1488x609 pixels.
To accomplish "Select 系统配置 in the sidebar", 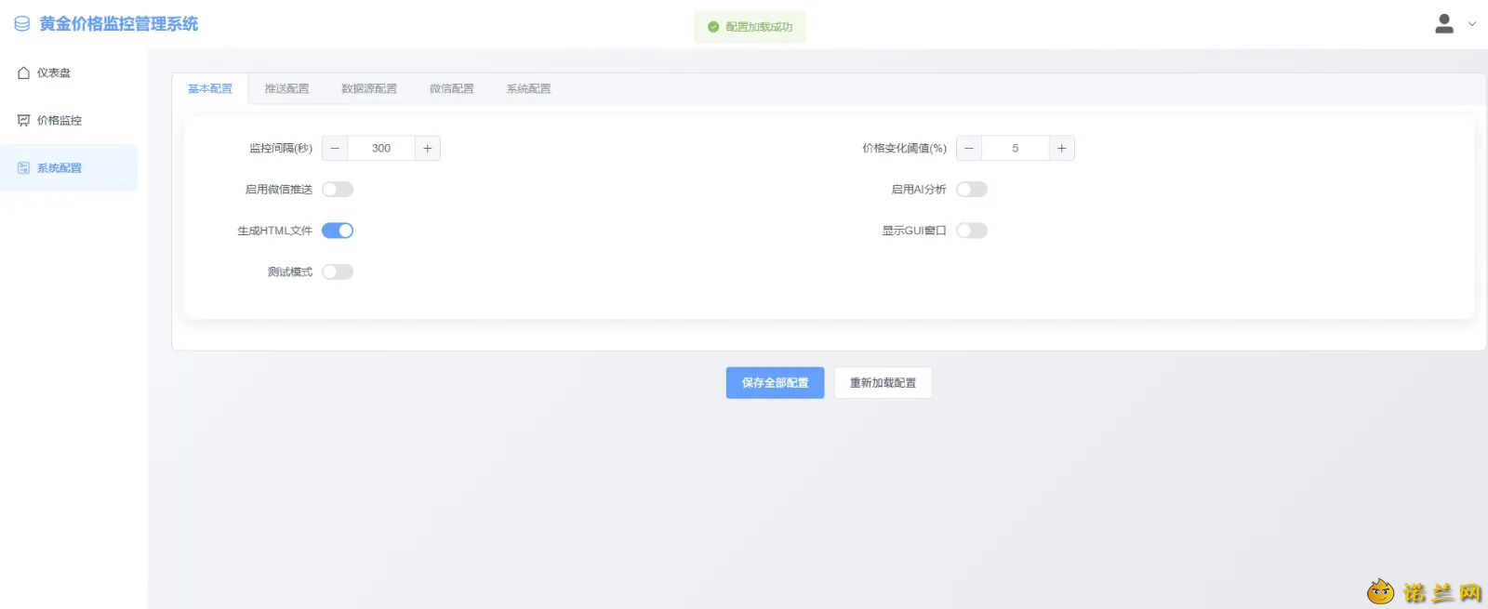I will [x=69, y=168].
